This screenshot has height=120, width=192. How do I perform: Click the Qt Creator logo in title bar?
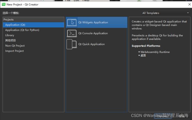[4, 4]
